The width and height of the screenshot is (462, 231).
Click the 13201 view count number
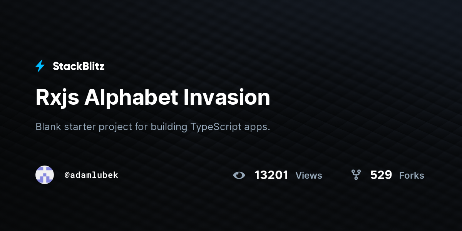[x=271, y=175]
